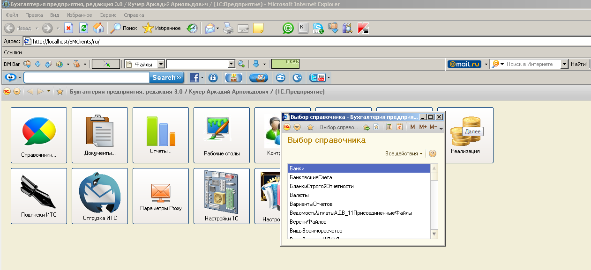This screenshot has width=591, height=270.
Task: Click the IE Stop button
Action: pos(68,28)
